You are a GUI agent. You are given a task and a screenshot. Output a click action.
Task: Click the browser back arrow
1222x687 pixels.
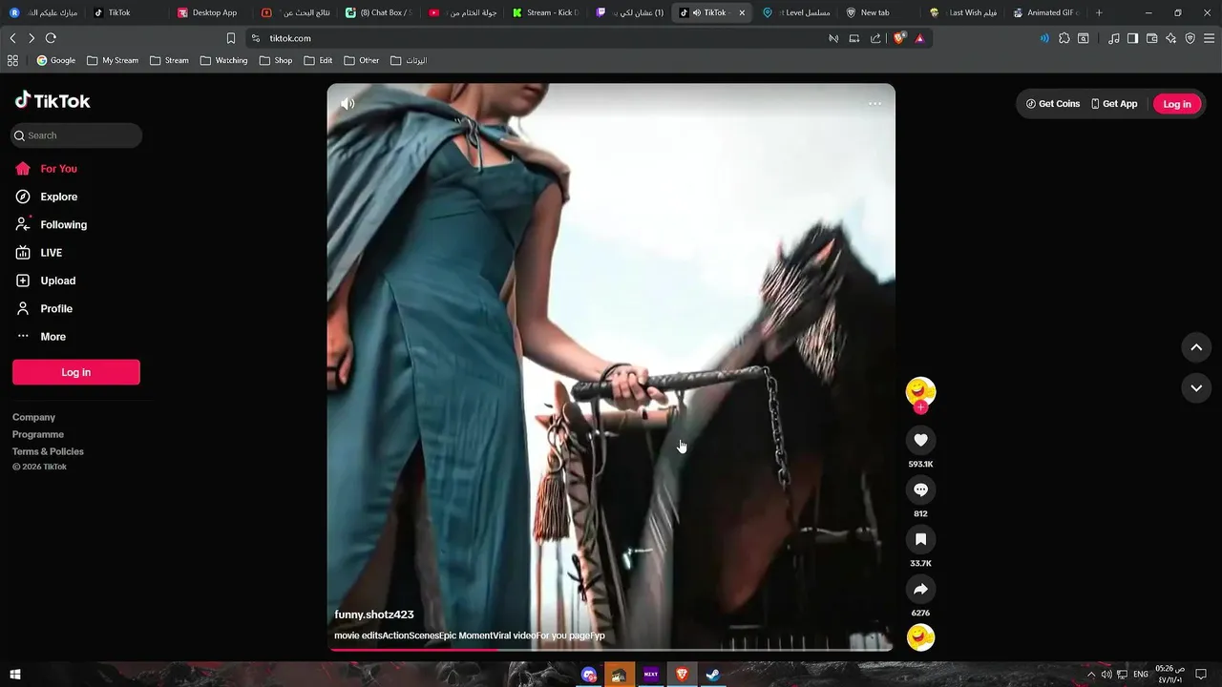tap(12, 38)
